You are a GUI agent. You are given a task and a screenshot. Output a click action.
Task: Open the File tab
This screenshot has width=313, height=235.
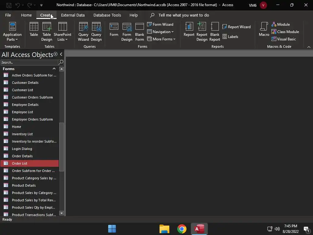click(x=8, y=15)
